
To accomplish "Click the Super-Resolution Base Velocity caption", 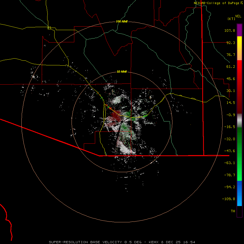I will coord(122,242).
